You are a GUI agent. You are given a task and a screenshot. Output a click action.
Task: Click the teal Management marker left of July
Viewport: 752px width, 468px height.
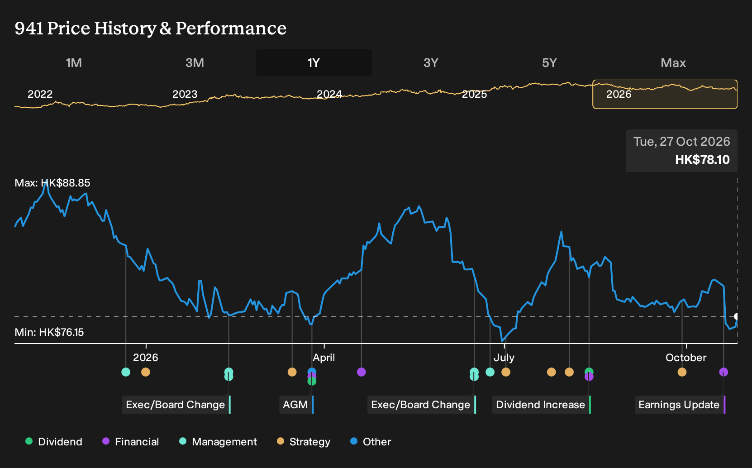tap(490, 372)
